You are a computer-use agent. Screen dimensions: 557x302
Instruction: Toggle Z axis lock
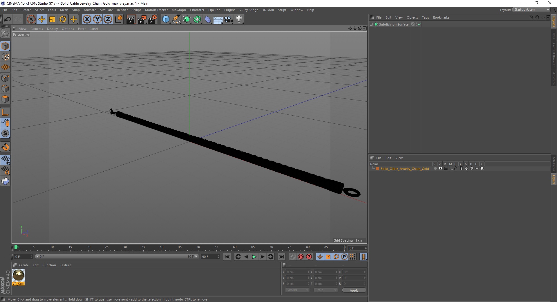tap(108, 19)
